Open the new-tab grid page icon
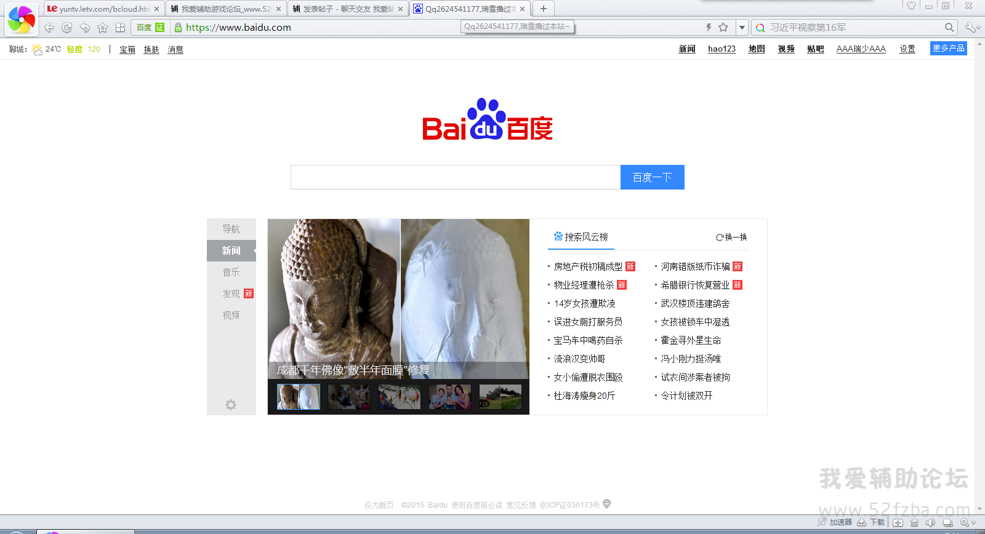Image resolution: width=985 pixels, height=534 pixels. (121, 28)
